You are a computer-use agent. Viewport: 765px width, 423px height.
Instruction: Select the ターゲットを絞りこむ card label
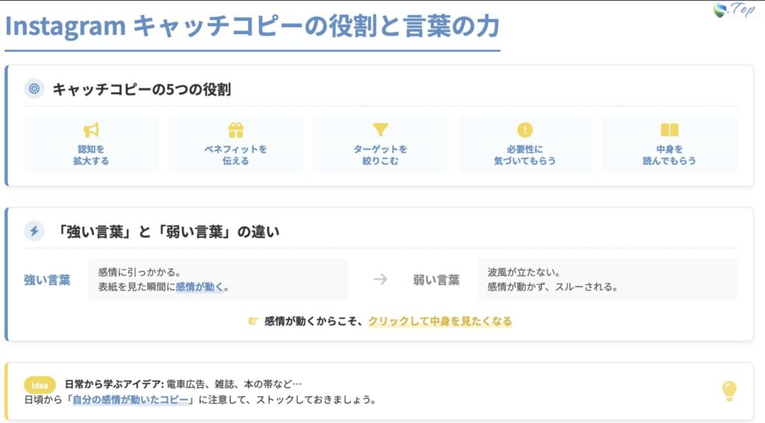click(380, 155)
